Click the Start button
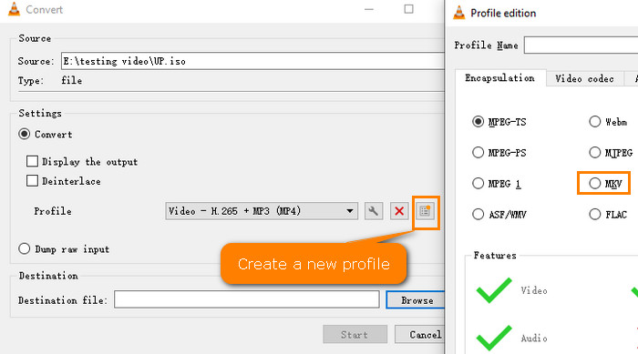This screenshot has height=354, width=638. coord(355,335)
